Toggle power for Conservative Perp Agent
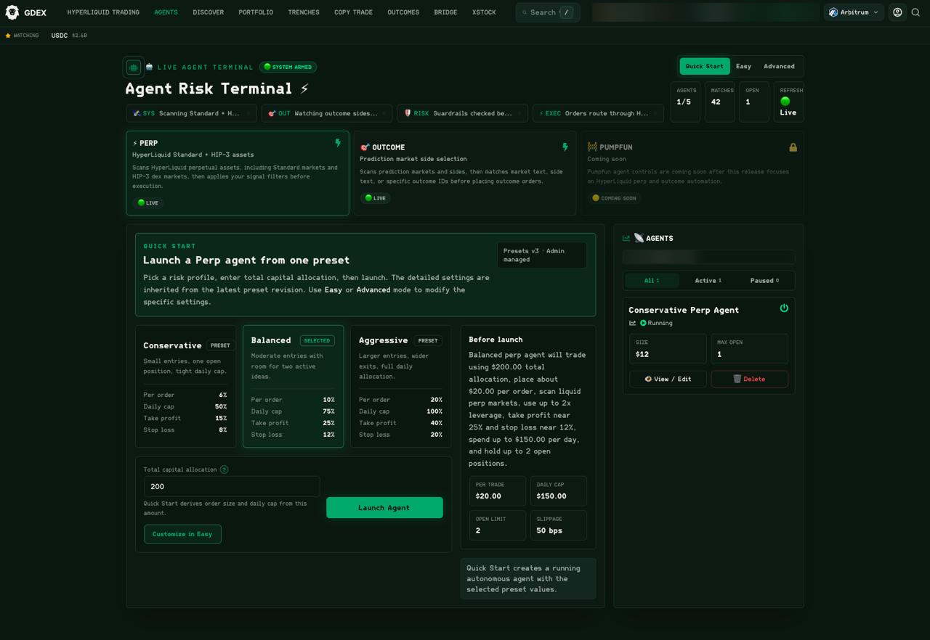This screenshot has width=930, height=640. pyautogui.click(x=784, y=308)
